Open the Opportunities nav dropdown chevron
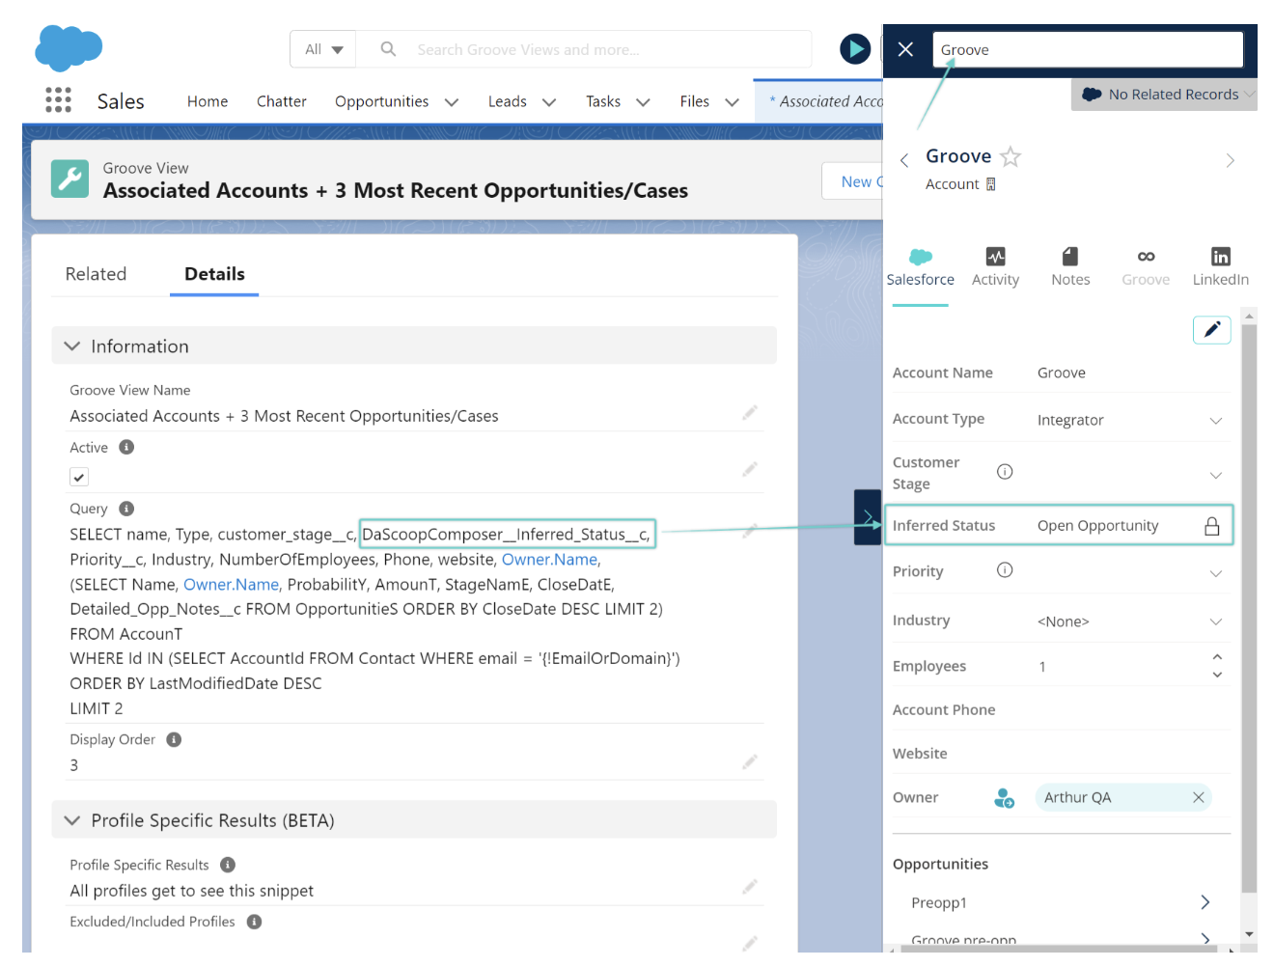Image resolution: width=1274 pixels, height=967 pixels. pos(452,102)
